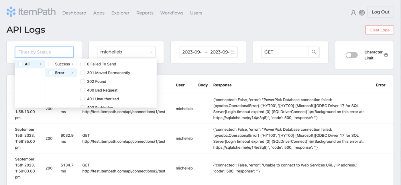Navigate to the Workflows menu
This screenshot has height=185, width=401.
point(172,13)
